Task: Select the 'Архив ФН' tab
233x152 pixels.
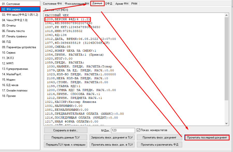Action: [x=122, y=4]
